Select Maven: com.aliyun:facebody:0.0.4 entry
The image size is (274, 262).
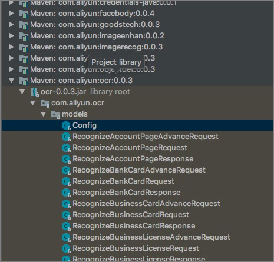click(x=93, y=14)
